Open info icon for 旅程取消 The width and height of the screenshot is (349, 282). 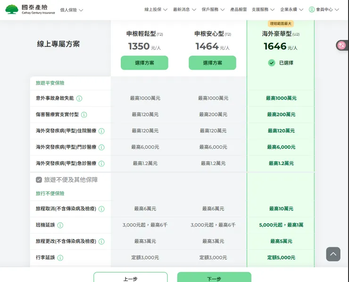click(101, 209)
